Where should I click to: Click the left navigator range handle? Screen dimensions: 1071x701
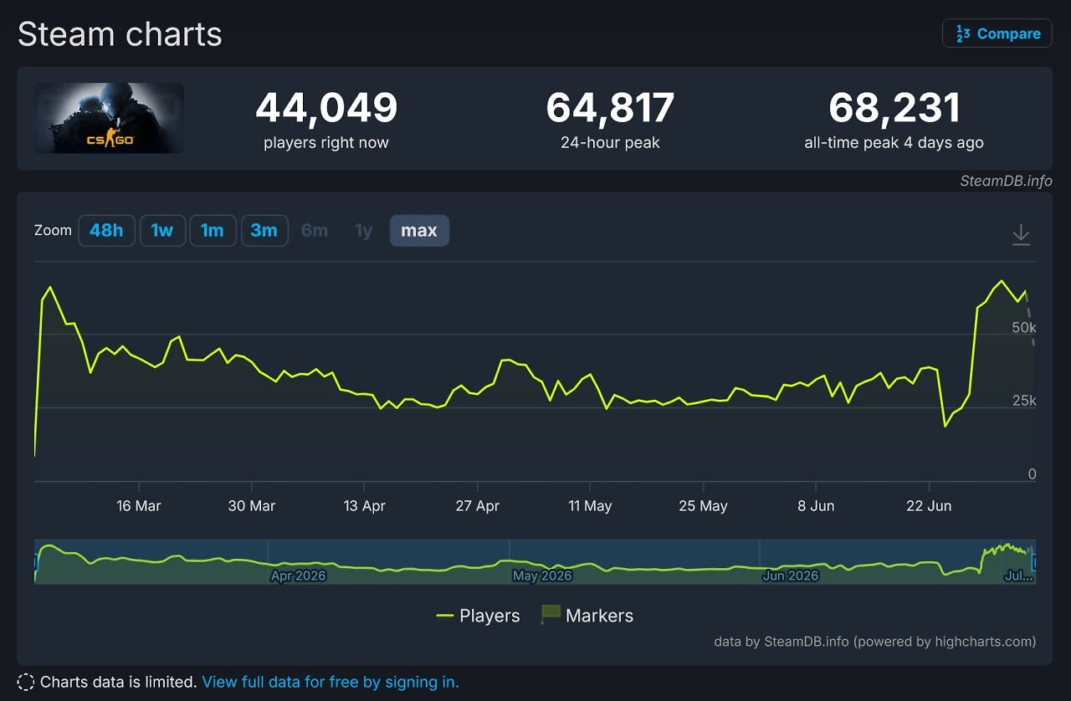click(36, 561)
